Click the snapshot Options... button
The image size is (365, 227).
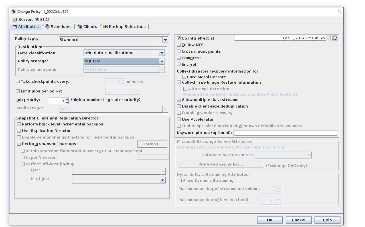click(153, 144)
